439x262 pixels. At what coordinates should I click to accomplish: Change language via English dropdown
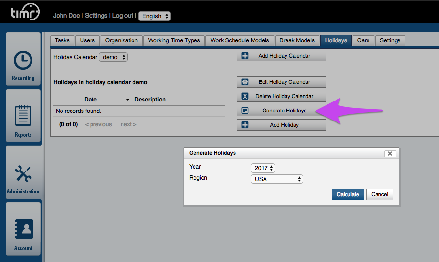pyautogui.click(x=154, y=16)
